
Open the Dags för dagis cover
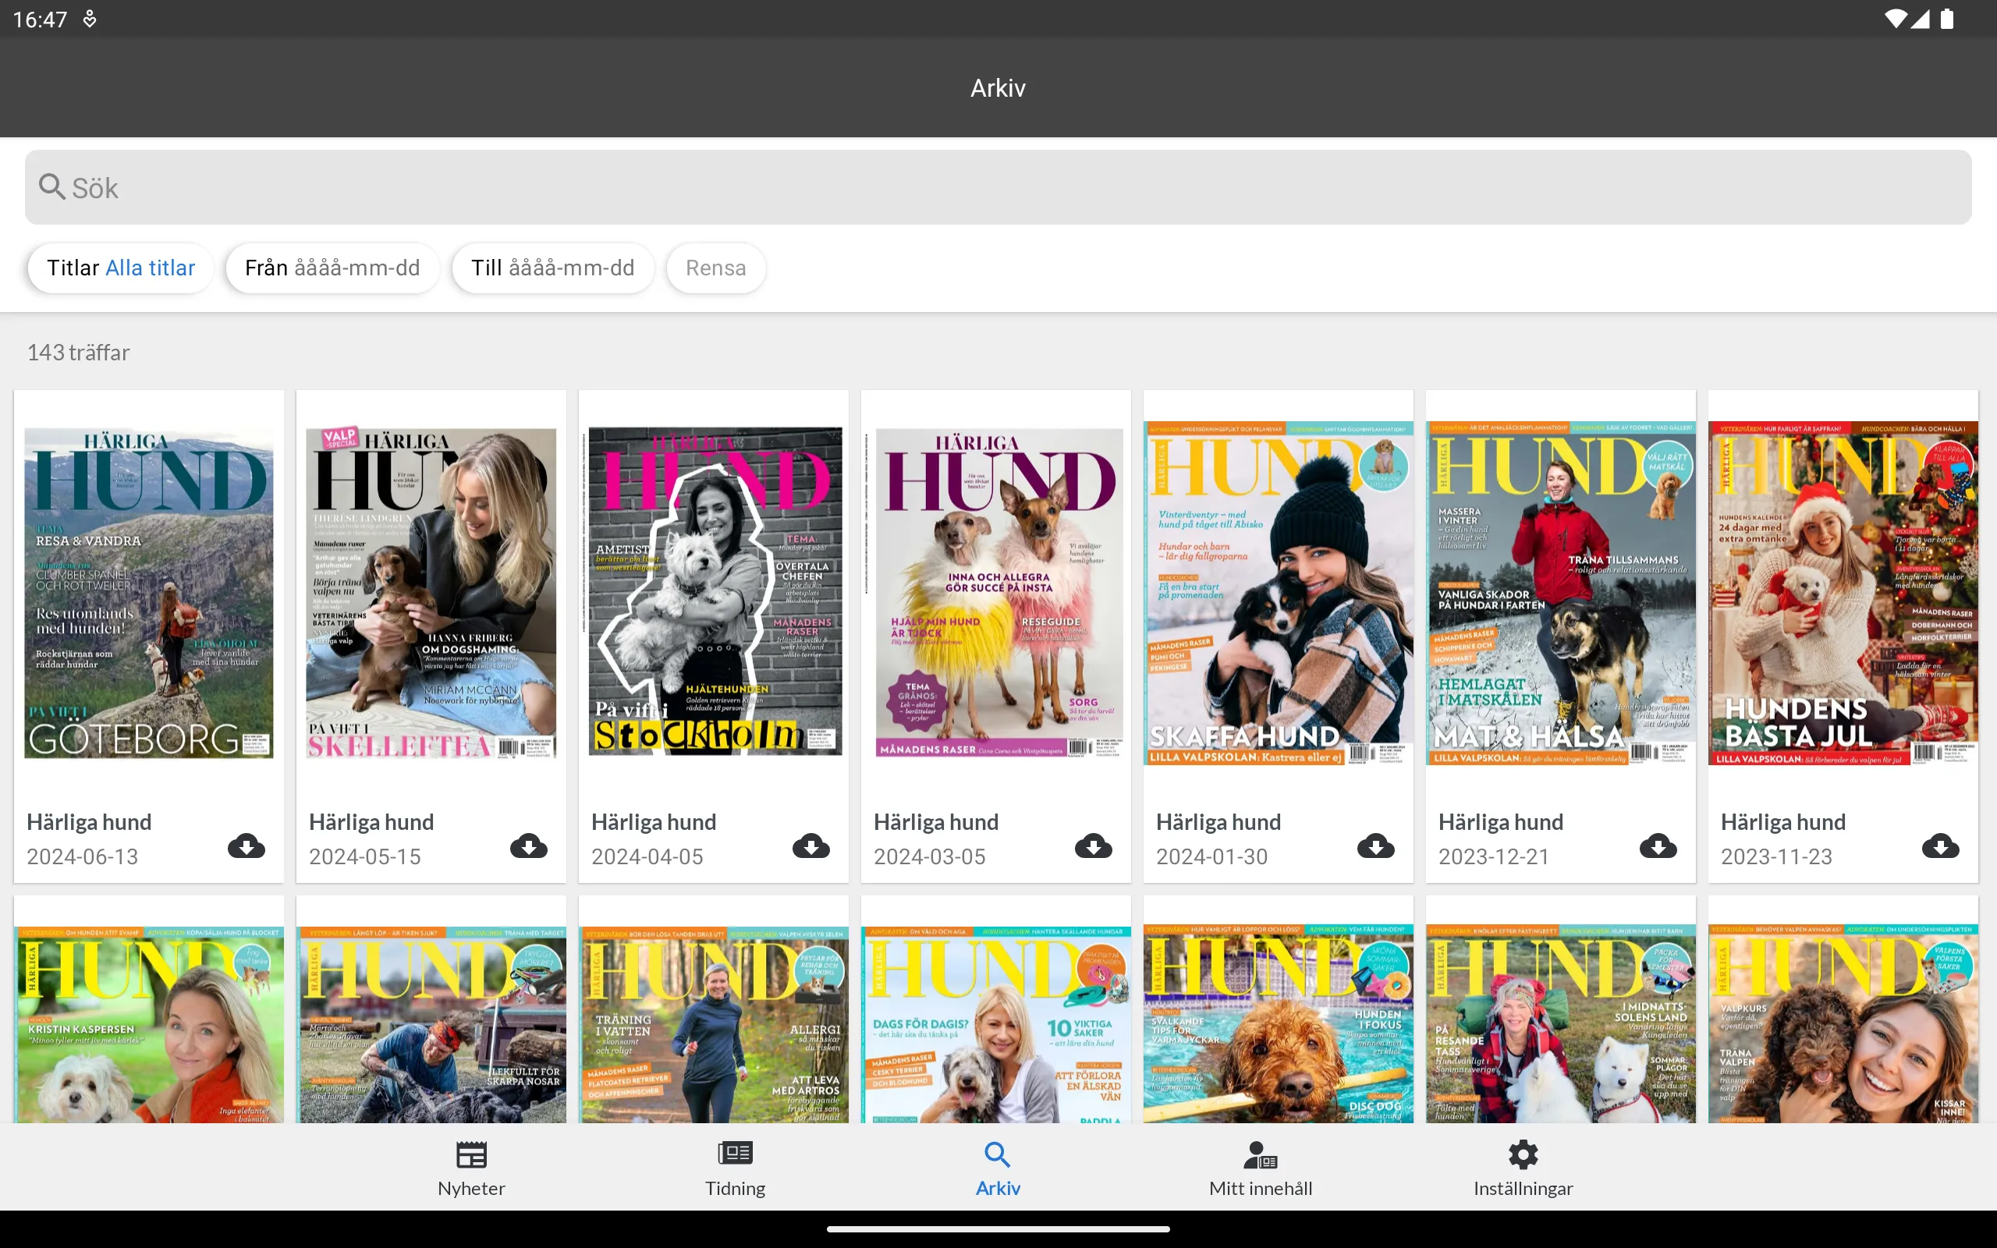point(995,1023)
